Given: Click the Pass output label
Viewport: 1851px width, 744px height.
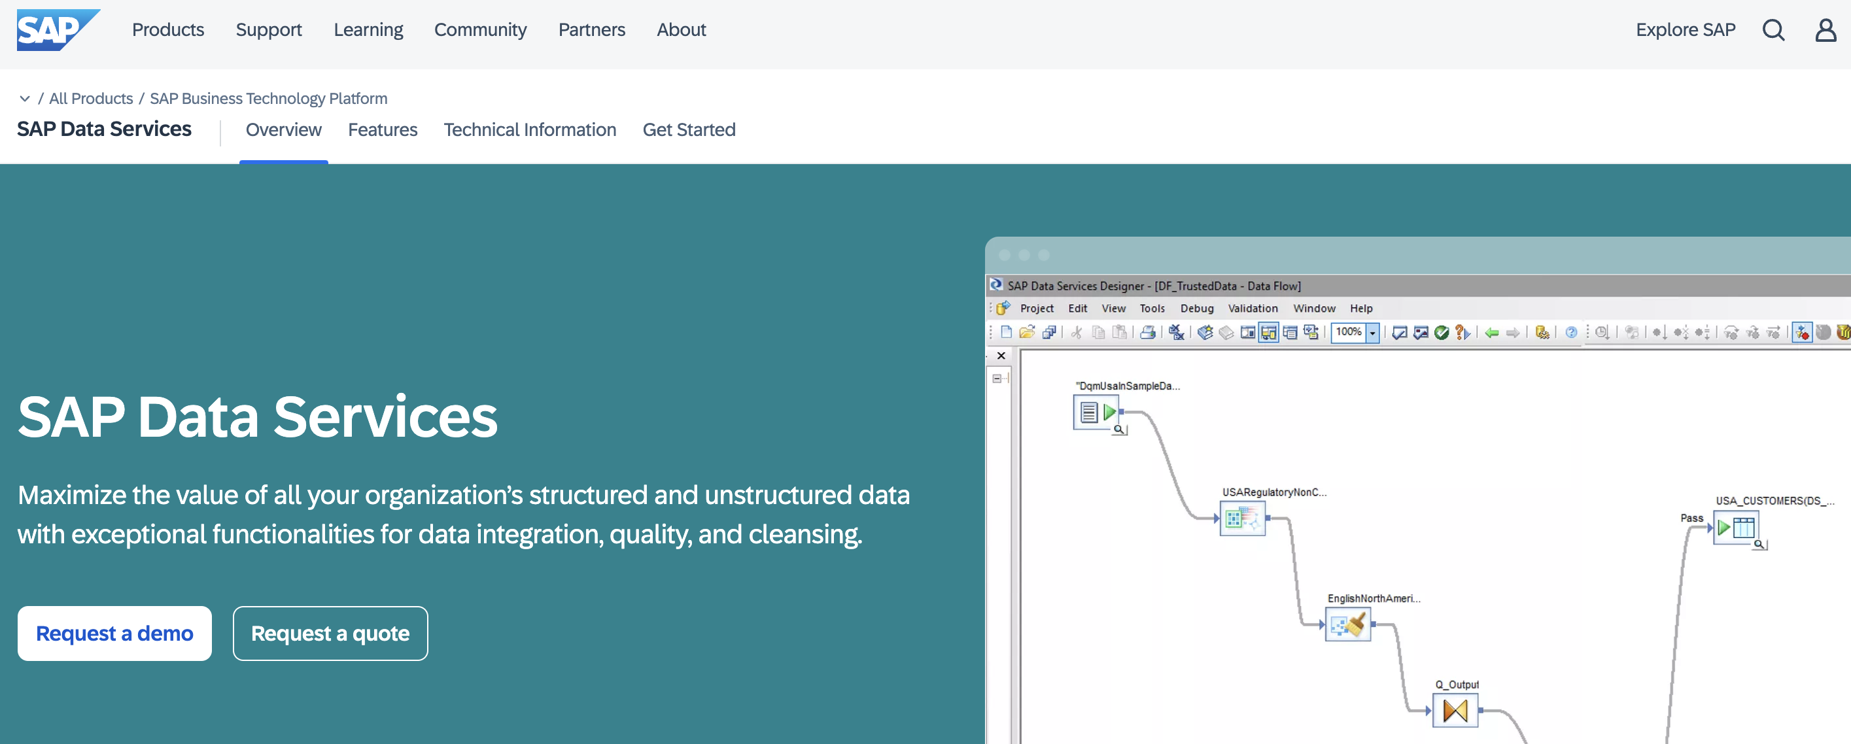Looking at the screenshot, I should pyautogui.click(x=1691, y=518).
